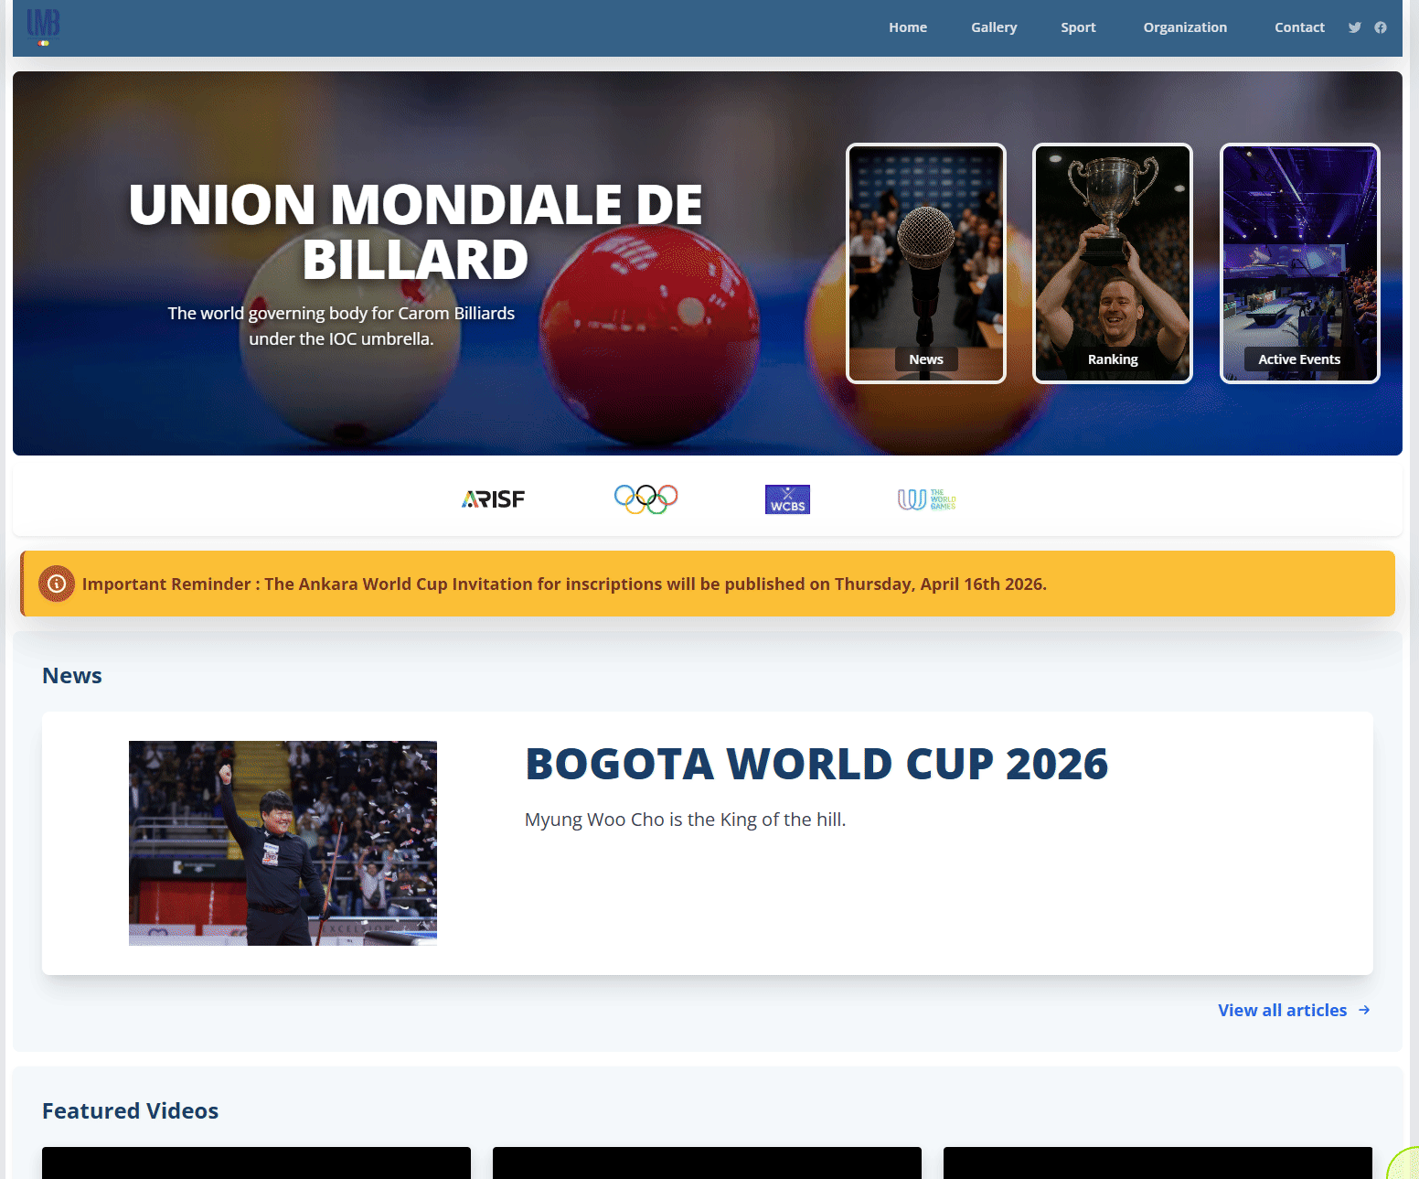Open the Gallery menu item
The image size is (1419, 1179).
click(x=993, y=27)
